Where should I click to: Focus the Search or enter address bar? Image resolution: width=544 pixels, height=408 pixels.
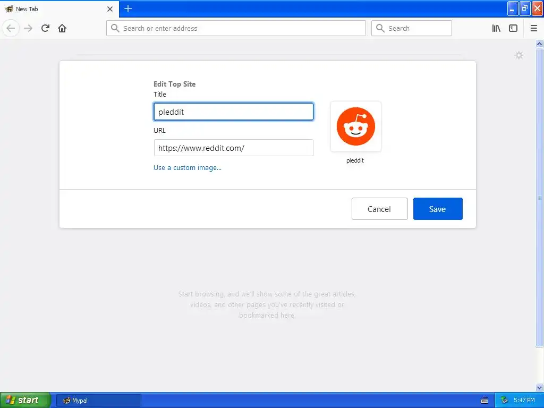236,28
